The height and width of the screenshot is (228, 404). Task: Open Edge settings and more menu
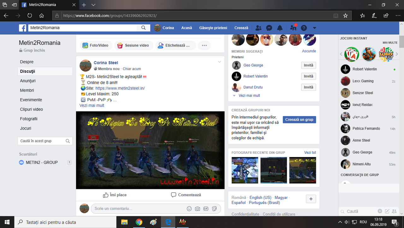tap(398, 15)
